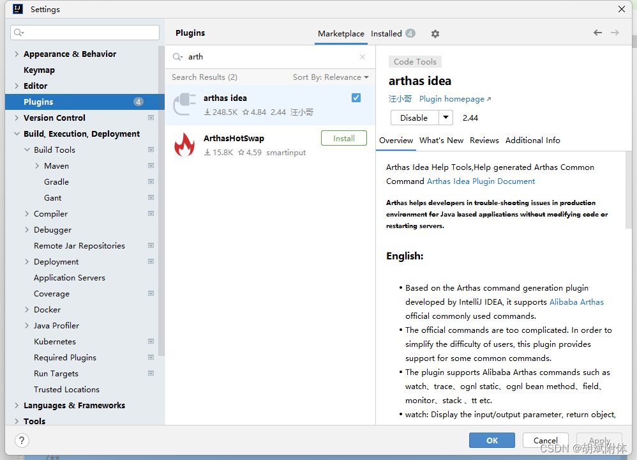Open the Additional Info tab

point(532,141)
